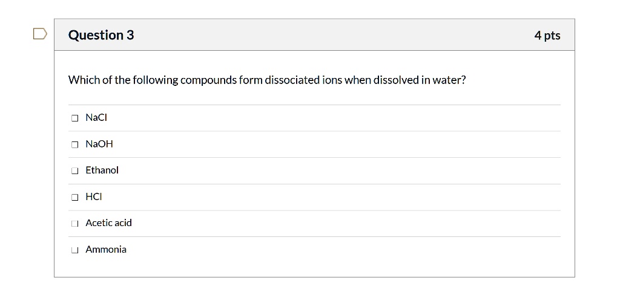
Task: Toggle the Ammonia checkbox
Action: [74, 250]
